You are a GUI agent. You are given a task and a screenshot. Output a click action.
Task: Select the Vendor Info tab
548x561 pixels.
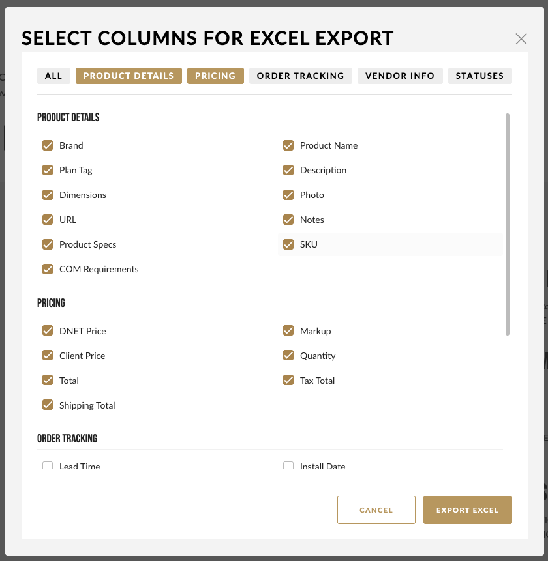pyautogui.click(x=400, y=76)
